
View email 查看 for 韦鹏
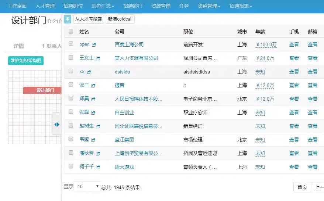(313, 140)
